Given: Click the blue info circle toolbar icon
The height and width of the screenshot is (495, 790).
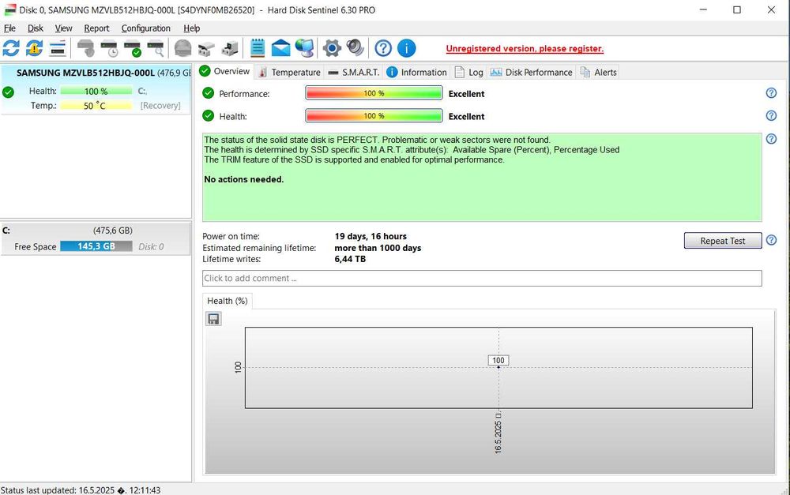Looking at the screenshot, I should click(x=406, y=48).
